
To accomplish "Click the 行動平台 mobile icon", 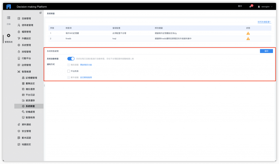I will pyautogui.click(x=19, y=58).
